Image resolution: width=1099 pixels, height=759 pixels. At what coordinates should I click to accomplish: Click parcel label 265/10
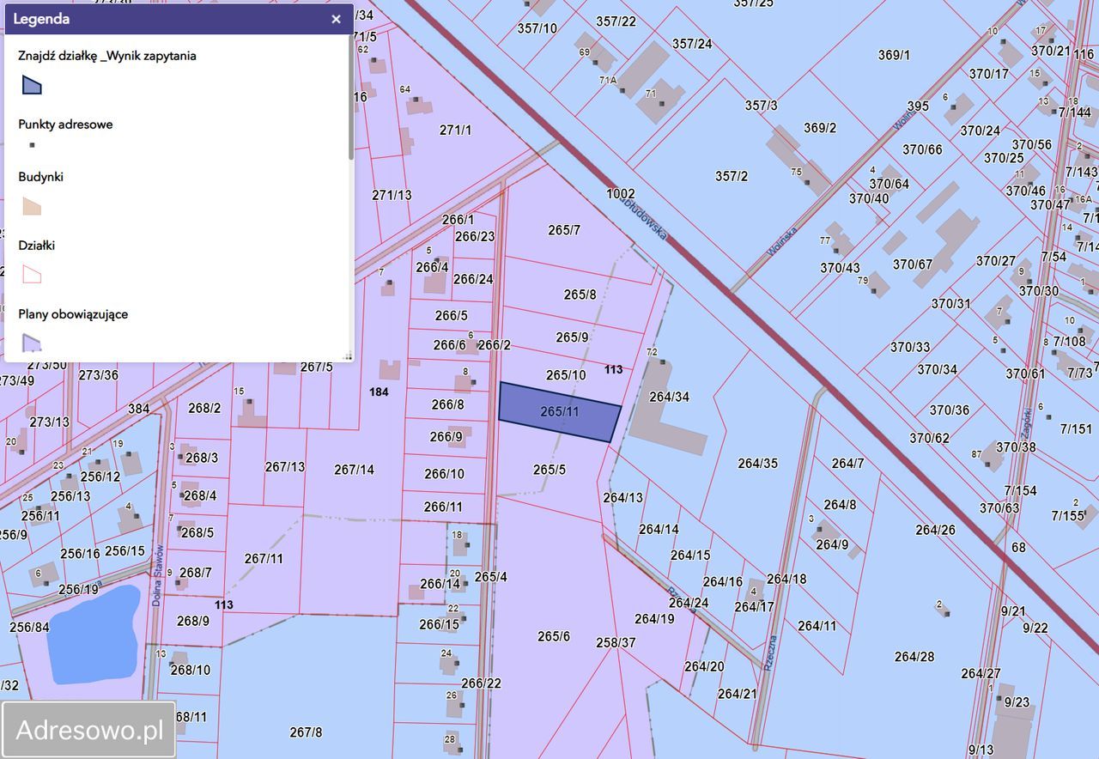click(566, 375)
